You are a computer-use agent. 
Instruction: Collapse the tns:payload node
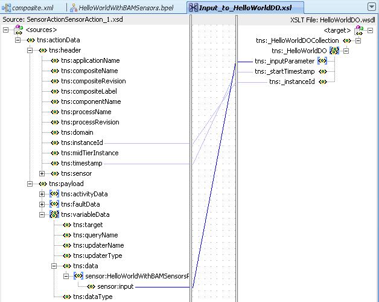coord(31,184)
